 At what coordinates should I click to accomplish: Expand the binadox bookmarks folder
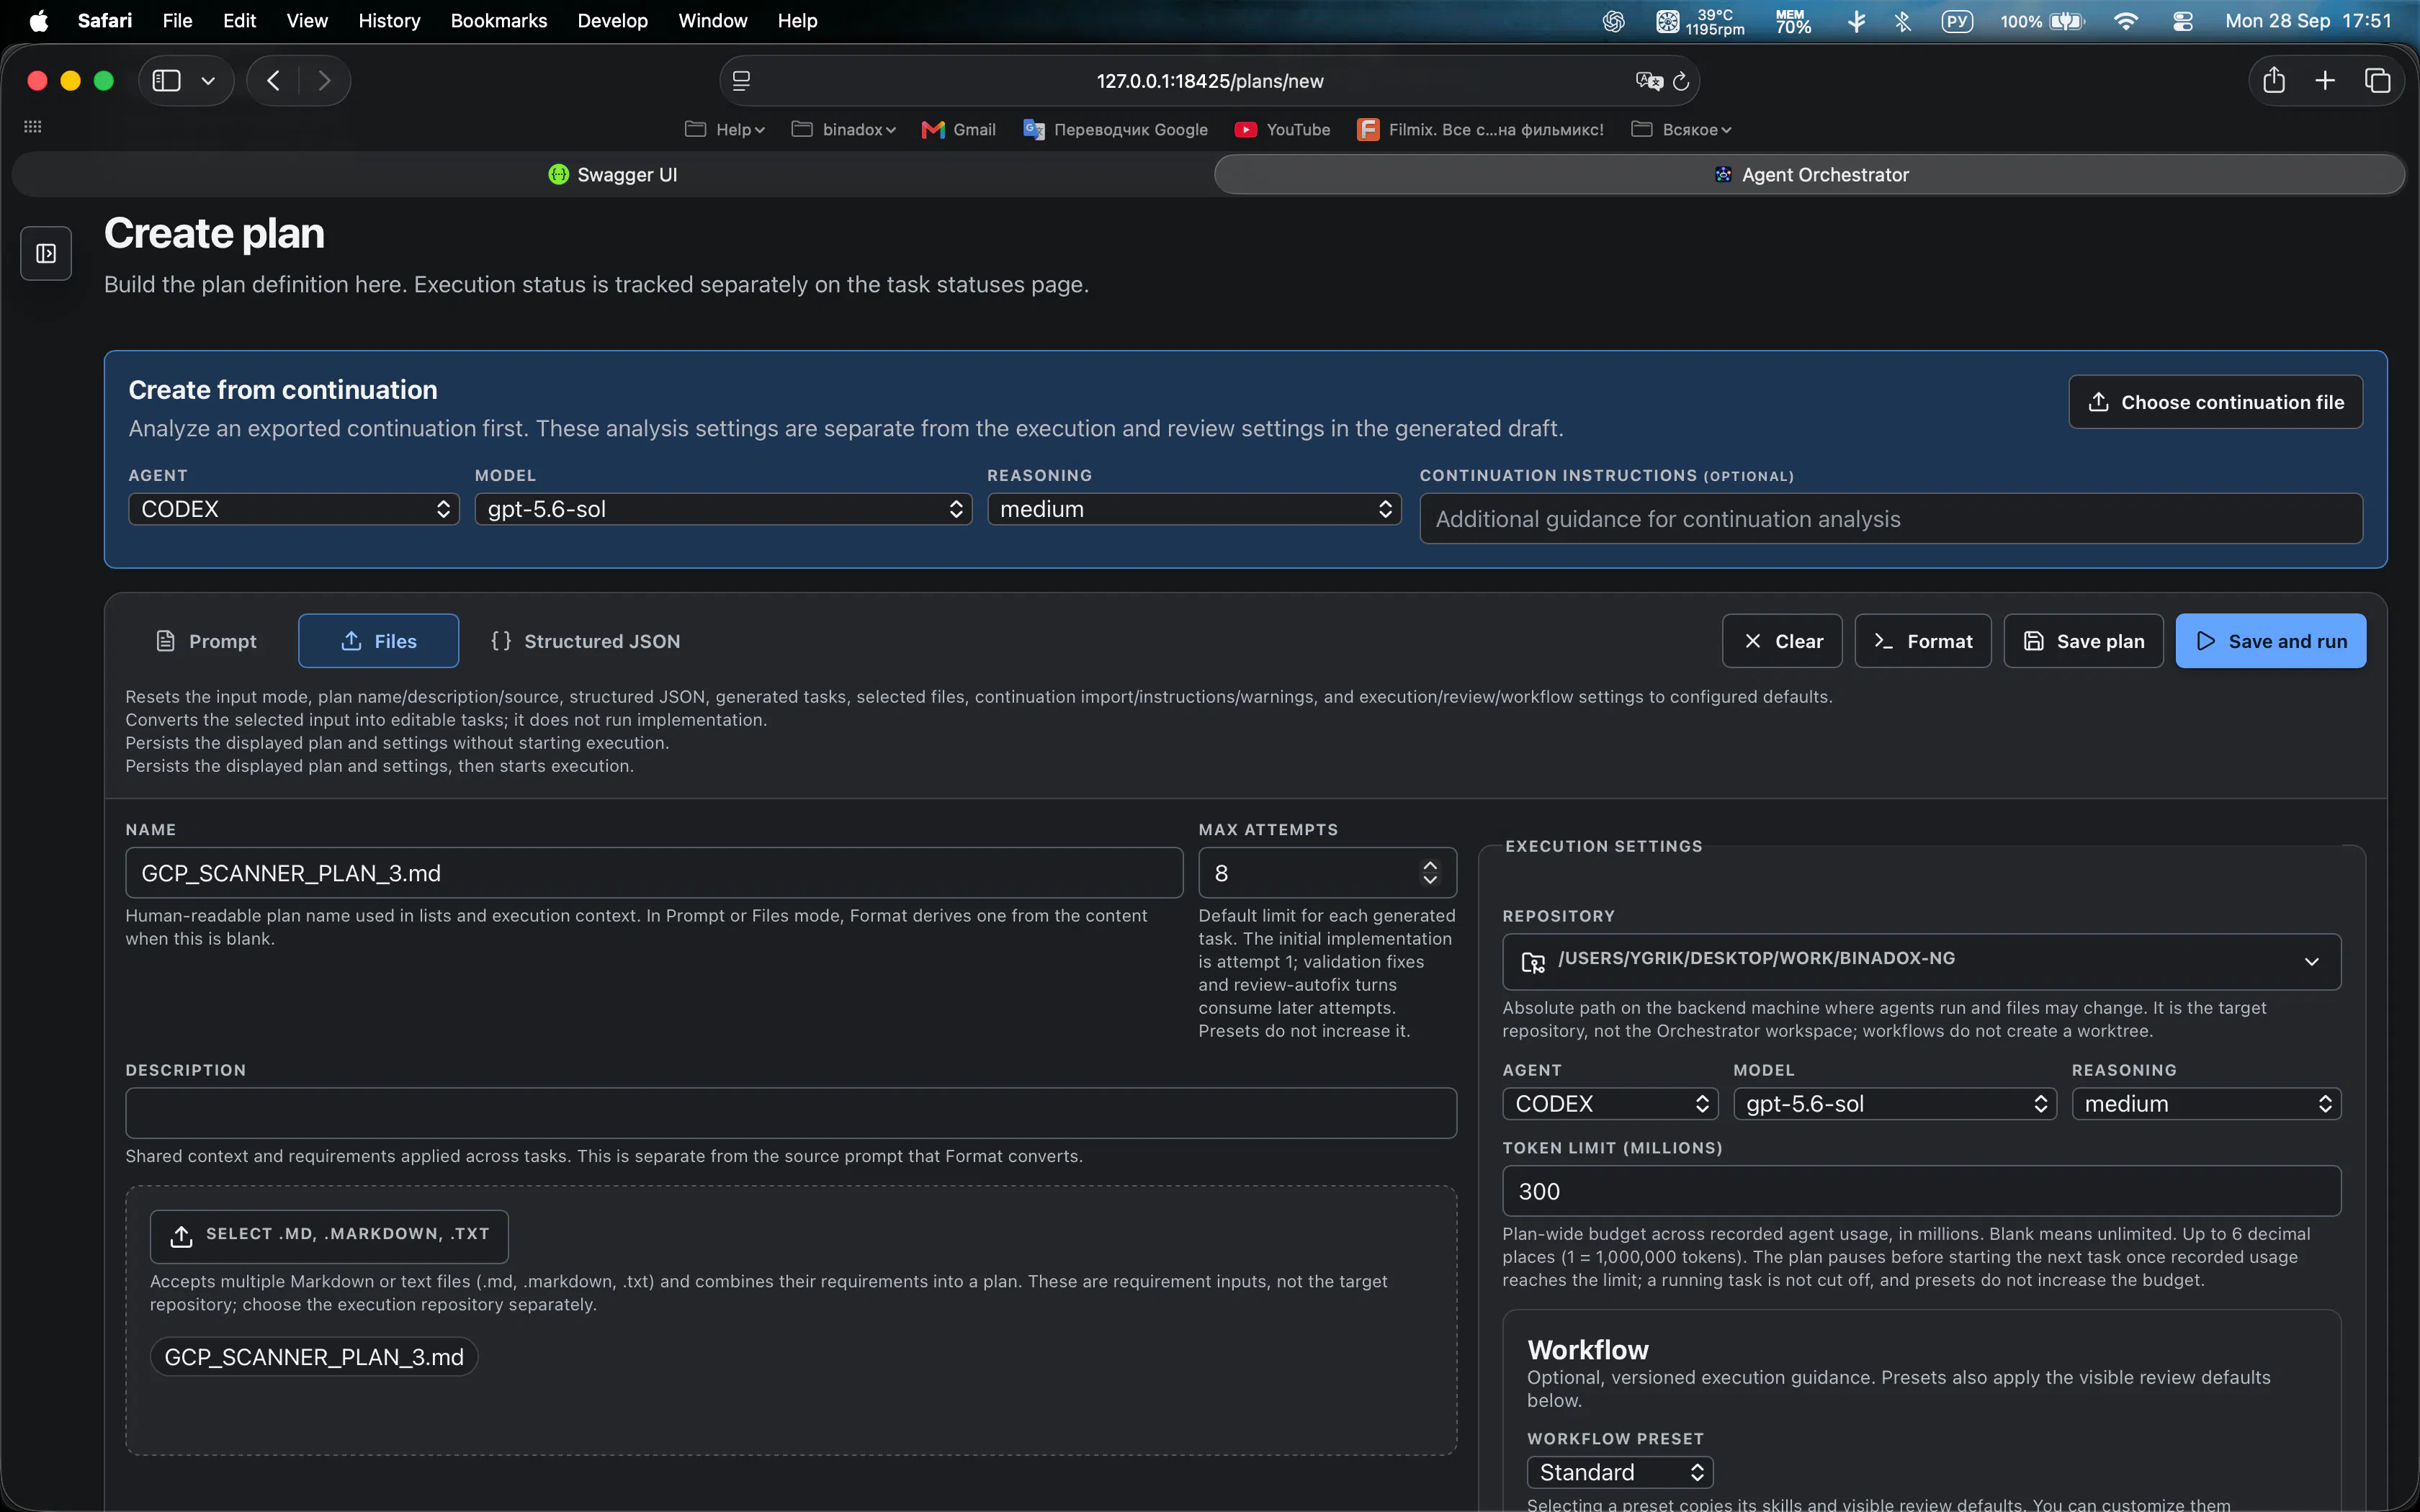tap(843, 130)
